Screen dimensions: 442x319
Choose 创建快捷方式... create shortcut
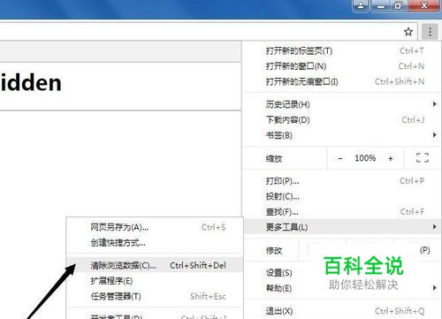tap(155, 243)
